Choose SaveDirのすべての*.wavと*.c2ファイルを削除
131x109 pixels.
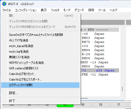40,35
